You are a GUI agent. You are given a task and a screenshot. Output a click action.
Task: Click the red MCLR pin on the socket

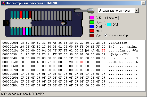21,15
